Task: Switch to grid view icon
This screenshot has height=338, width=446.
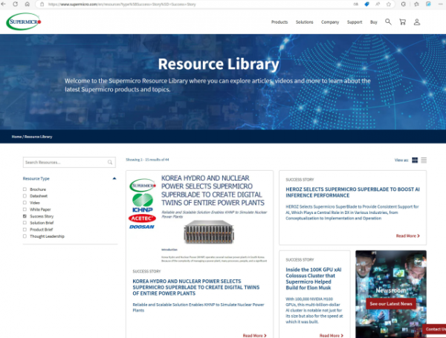Action: (415, 160)
